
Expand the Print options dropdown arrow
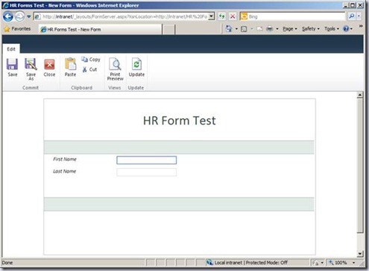pos(277,29)
